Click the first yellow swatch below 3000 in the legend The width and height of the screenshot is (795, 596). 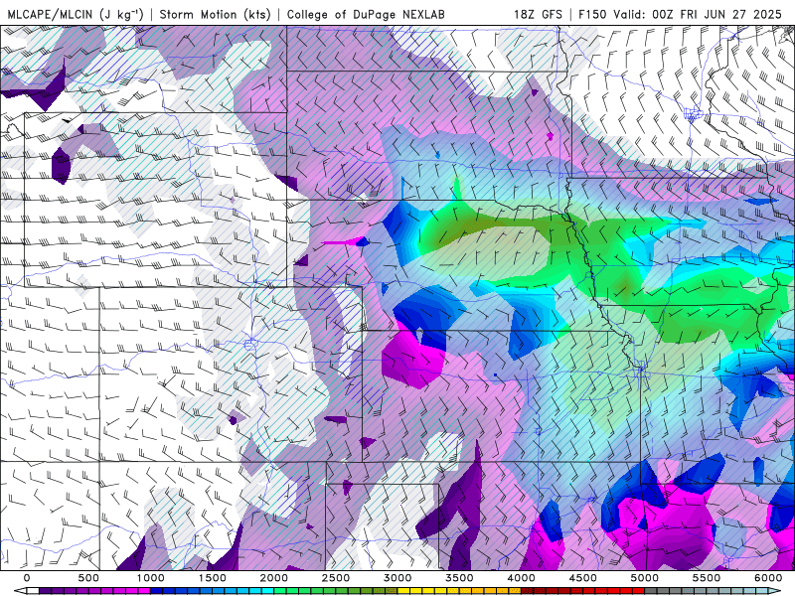click(x=403, y=590)
